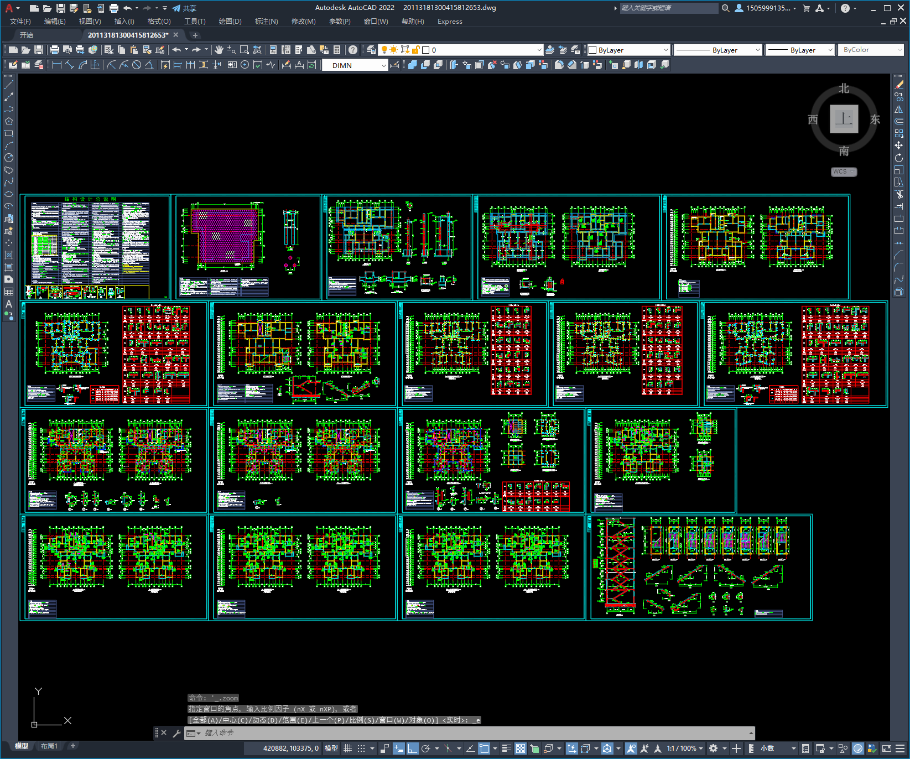Select the Circle tool in Draw toolbar
Image resolution: width=910 pixels, height=759 pixels.
(9, 158)
